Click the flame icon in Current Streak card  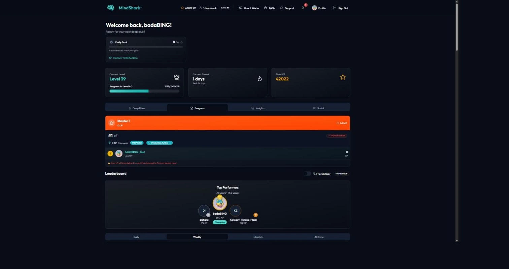260,79
